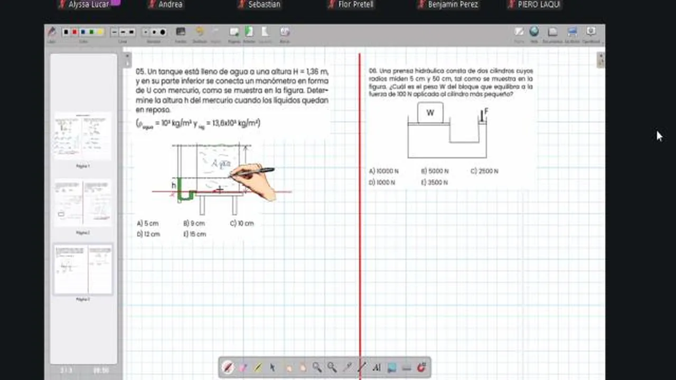Select the Eraser tool in the bottom palette
Viewport: 676px width, 380px height.
[243, 367]
